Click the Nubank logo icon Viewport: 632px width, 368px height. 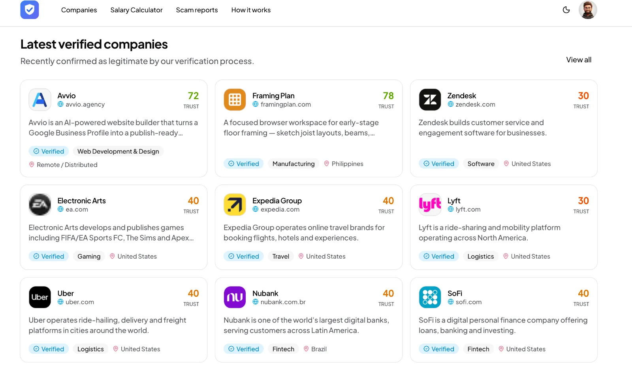click(x=235, y=297)
